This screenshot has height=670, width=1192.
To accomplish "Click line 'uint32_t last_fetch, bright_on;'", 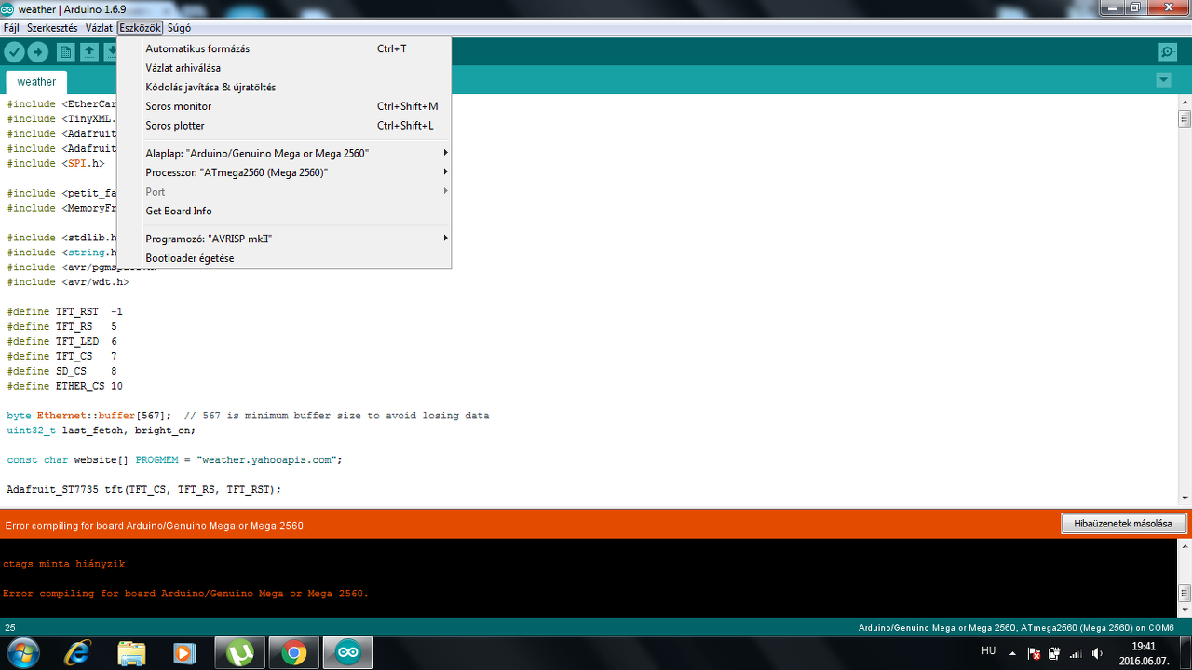I will pos(102,431).
